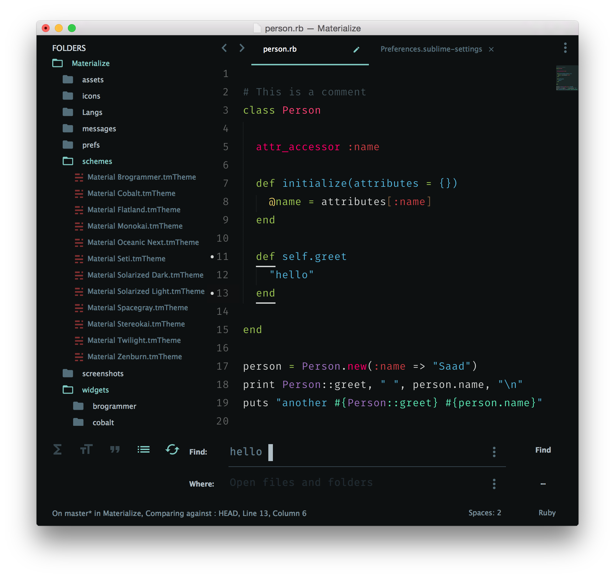Open Material Seti.tmTheme file

point(120,259)
